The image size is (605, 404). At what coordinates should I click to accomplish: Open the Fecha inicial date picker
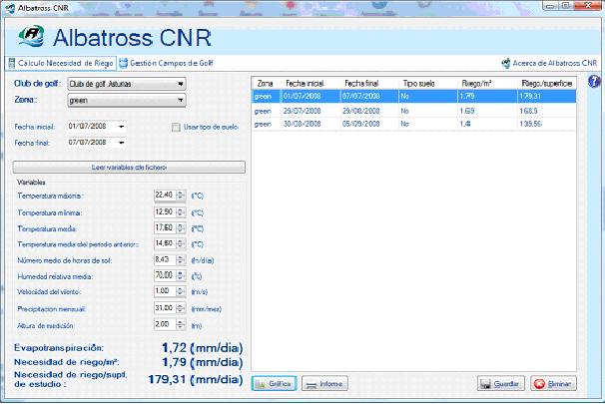pos(121,127)
